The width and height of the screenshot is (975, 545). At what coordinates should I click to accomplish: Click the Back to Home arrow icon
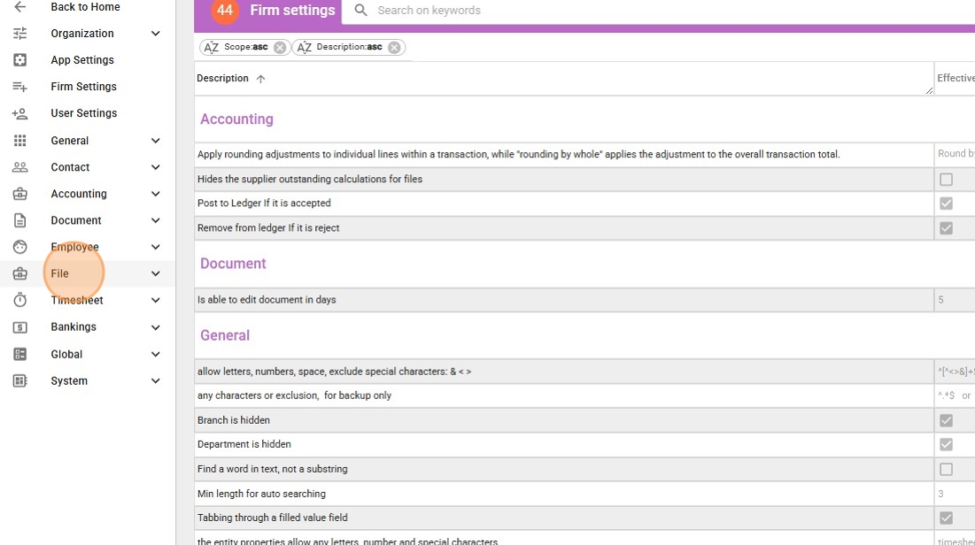(19, 7)
